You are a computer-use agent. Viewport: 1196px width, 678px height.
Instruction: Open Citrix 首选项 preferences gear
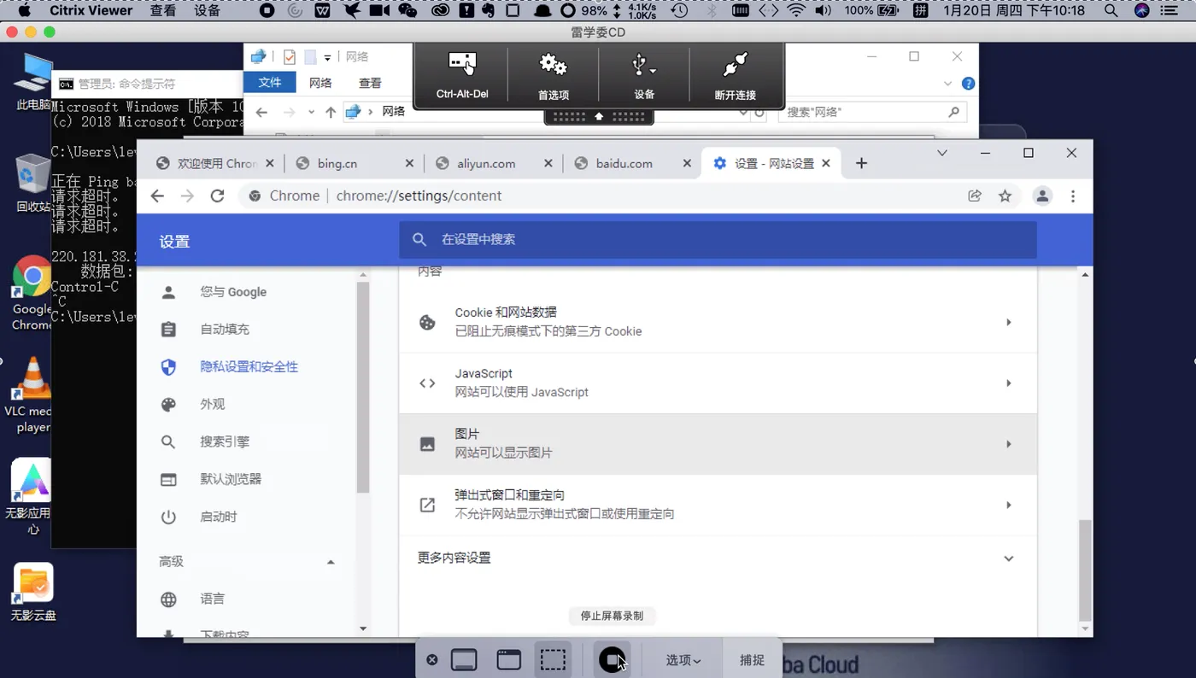point(554,75)
